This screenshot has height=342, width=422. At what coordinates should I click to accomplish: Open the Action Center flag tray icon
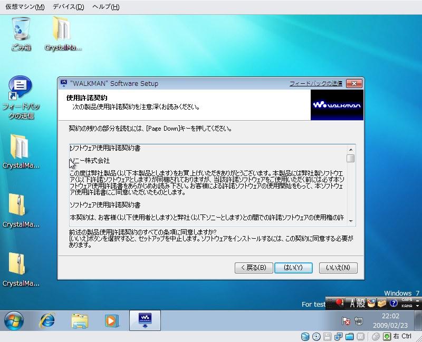[346, 321]
